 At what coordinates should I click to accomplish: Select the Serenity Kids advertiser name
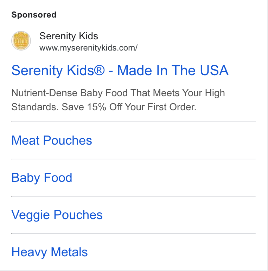tap(69, 36)
